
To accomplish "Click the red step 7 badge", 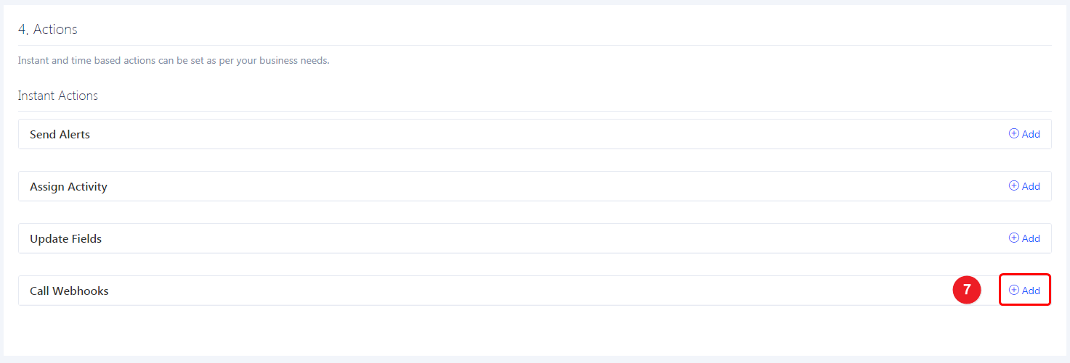I will point(966,290).
